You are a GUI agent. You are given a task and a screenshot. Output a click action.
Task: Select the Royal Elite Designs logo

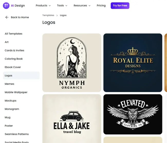(x=133, y=63)
